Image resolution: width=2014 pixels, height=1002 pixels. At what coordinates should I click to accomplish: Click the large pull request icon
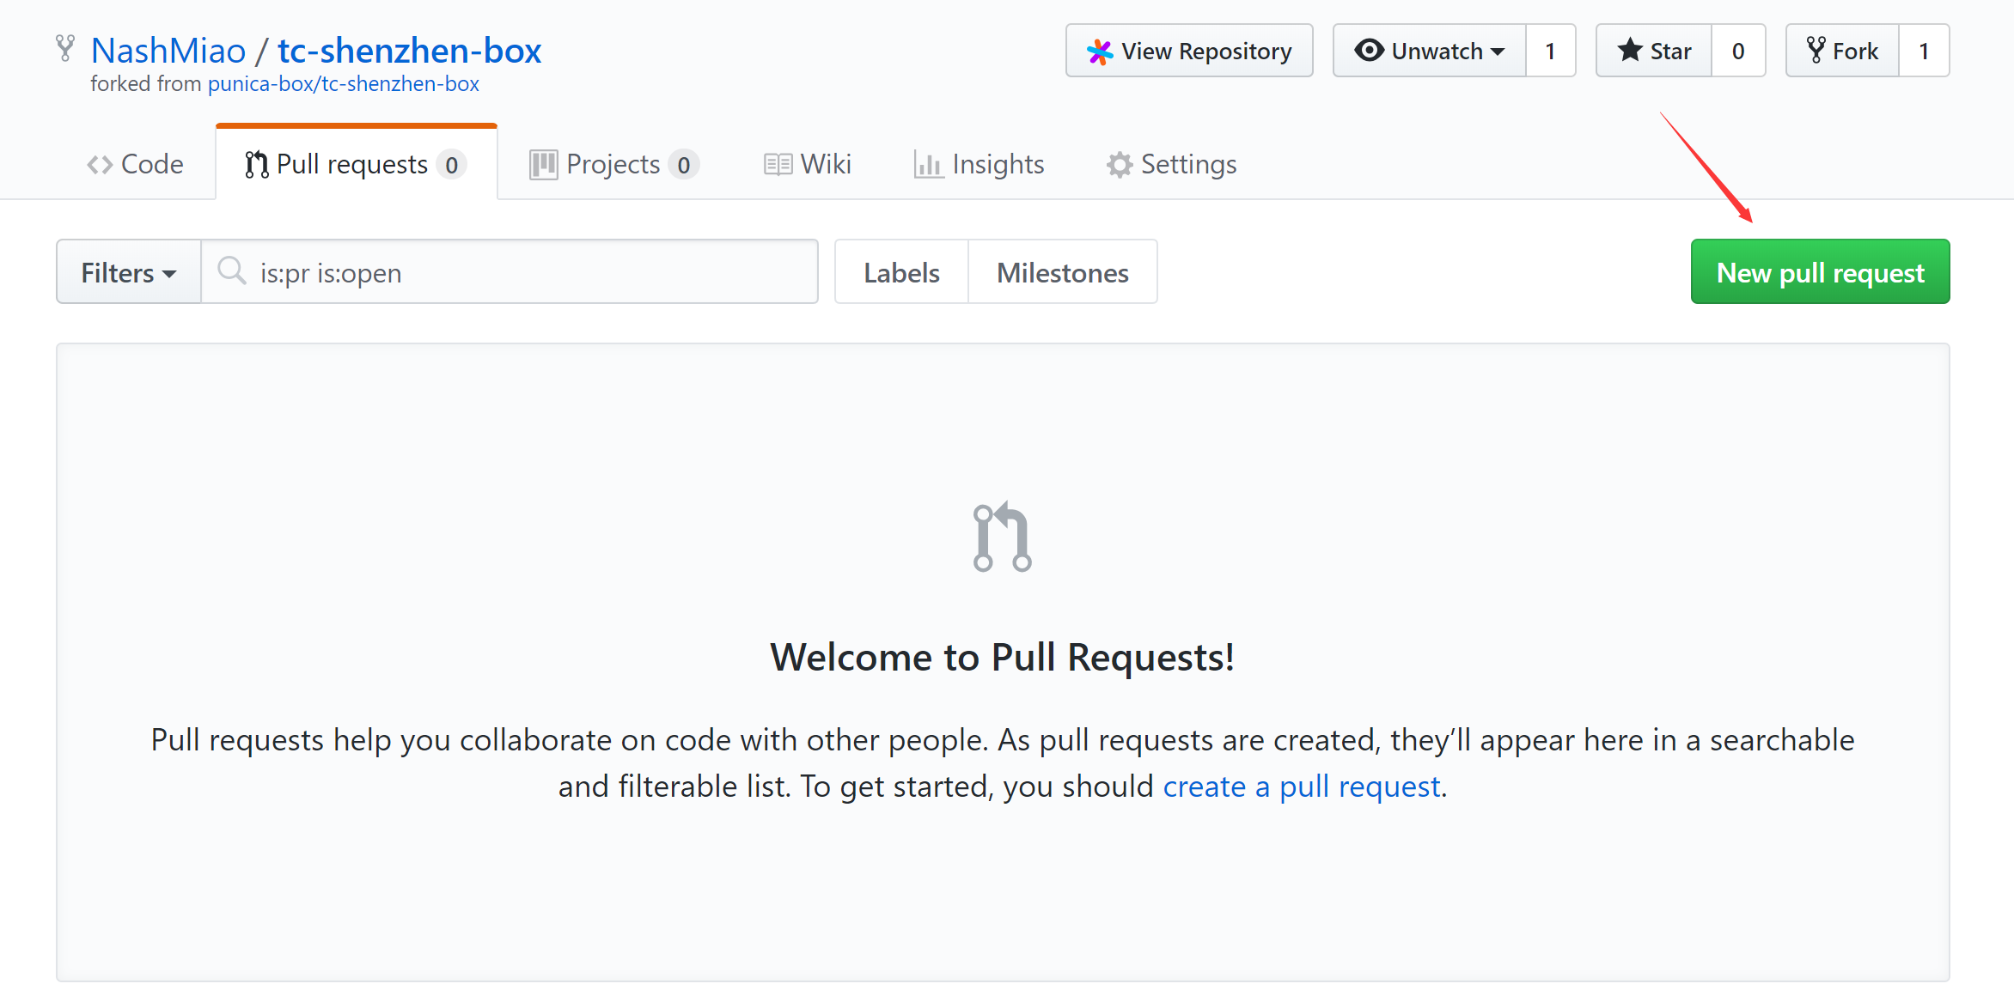coord(1002,537)
